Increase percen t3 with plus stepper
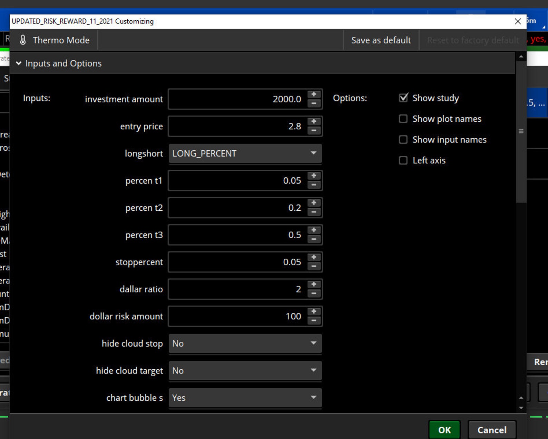Image resolution: width=548 pixels, height=439 pixels. tap(314, 230)
